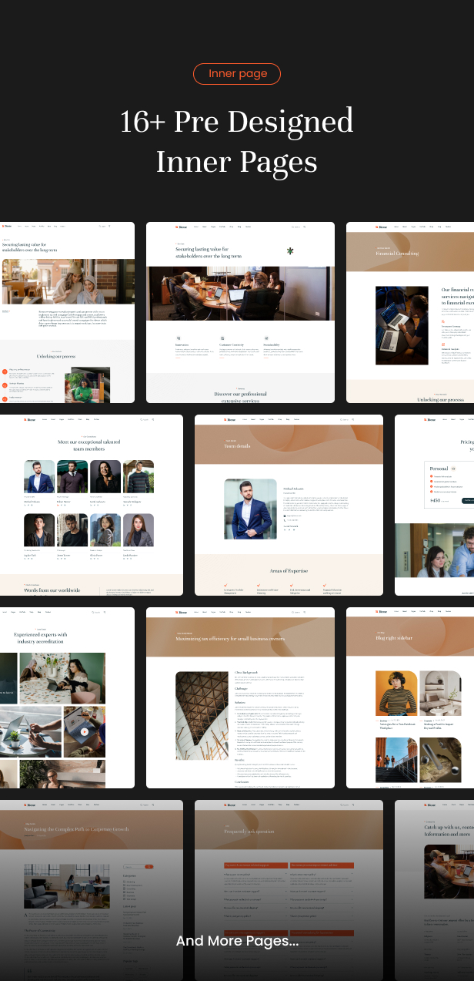Open the Financial Consulting page thumbnail
474x981 pixels.
(x=409, y=312)
